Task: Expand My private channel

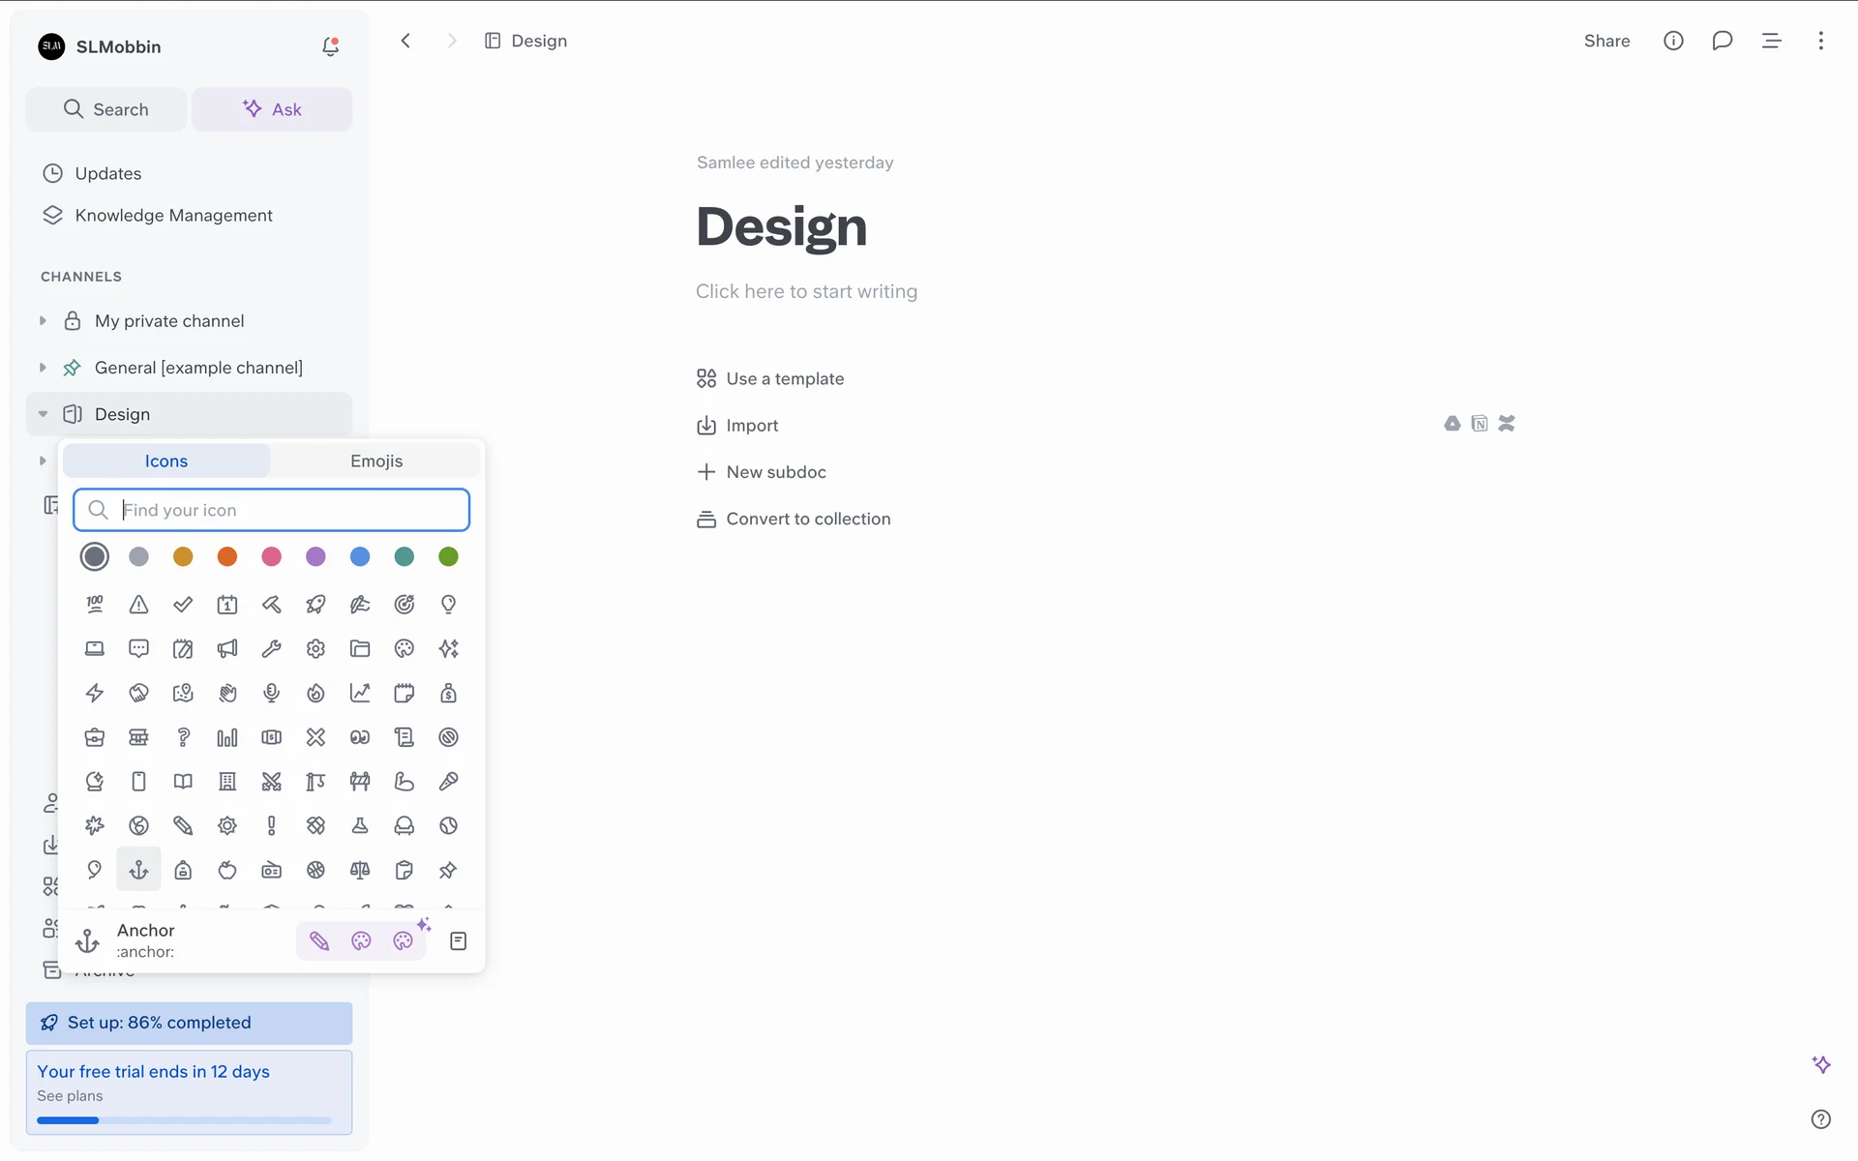Action: 43,321
